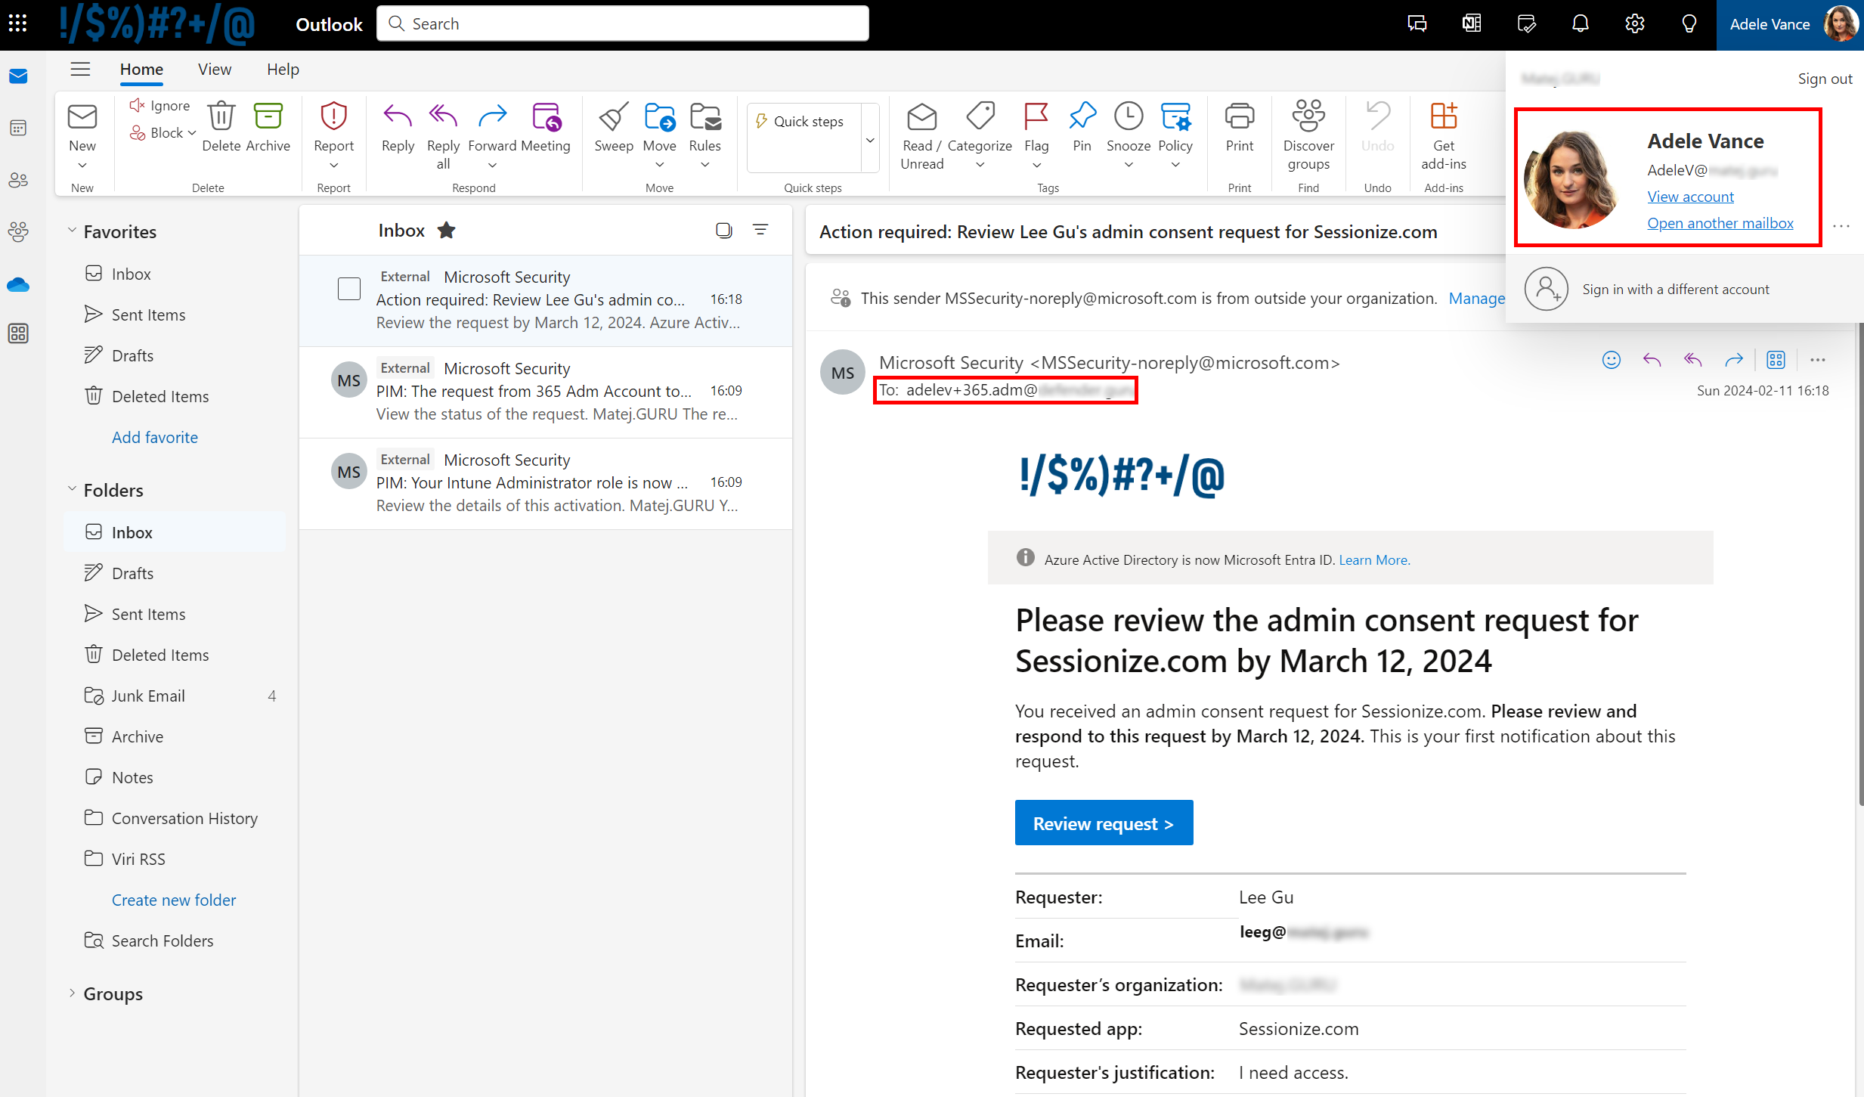The image size is (1864, 1097).
Task: Unfavorite the Inbox star
Action: point(447,230)
